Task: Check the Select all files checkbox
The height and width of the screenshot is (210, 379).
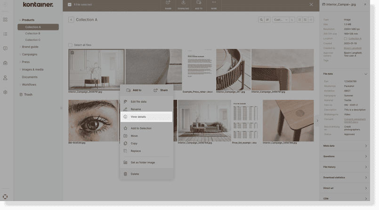Action: click(x=71, y=45)
